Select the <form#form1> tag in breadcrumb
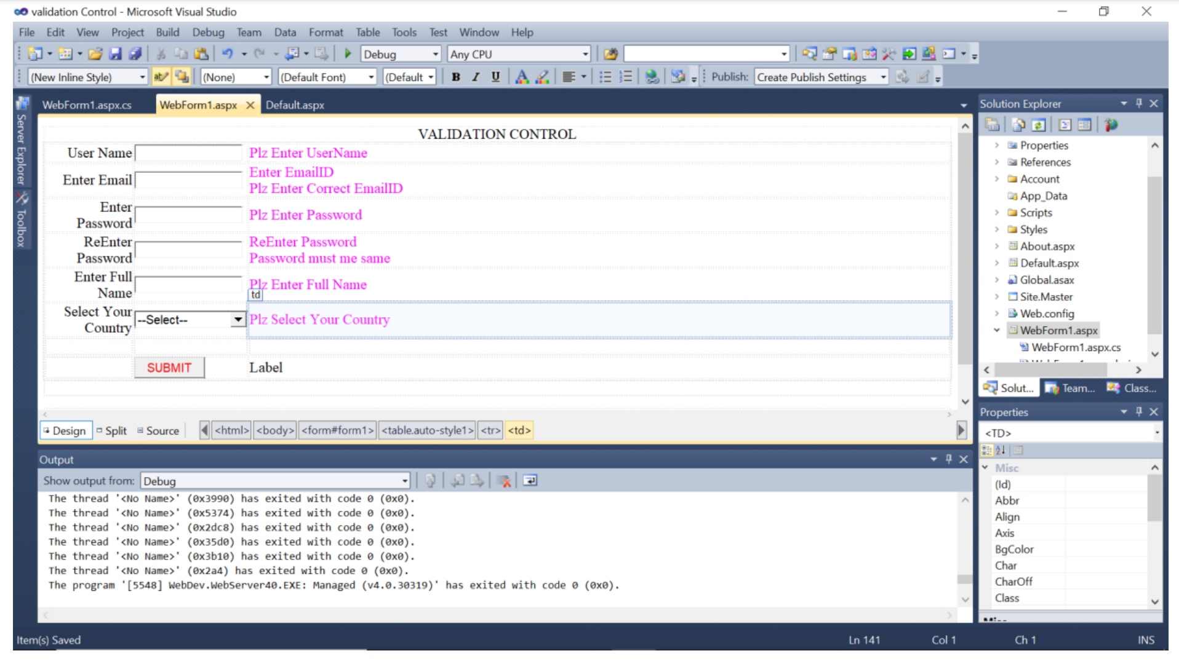The height and width of the screenshot is (664, 1179). (338, 430)
